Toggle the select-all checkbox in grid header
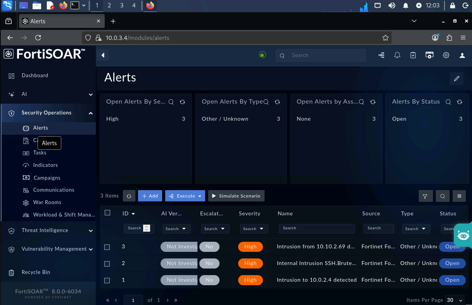472x305 pixels. pyautogui.click(x=107, y=213)
